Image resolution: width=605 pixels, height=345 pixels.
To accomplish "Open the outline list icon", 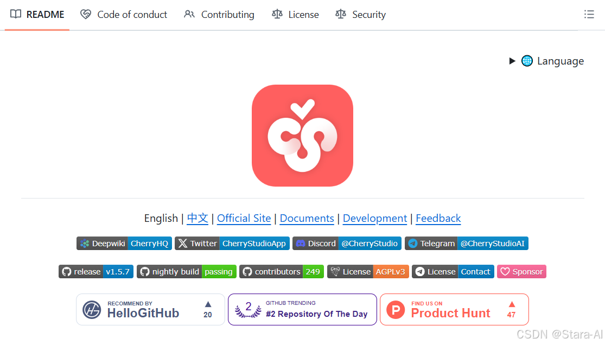I will point(589,15).
